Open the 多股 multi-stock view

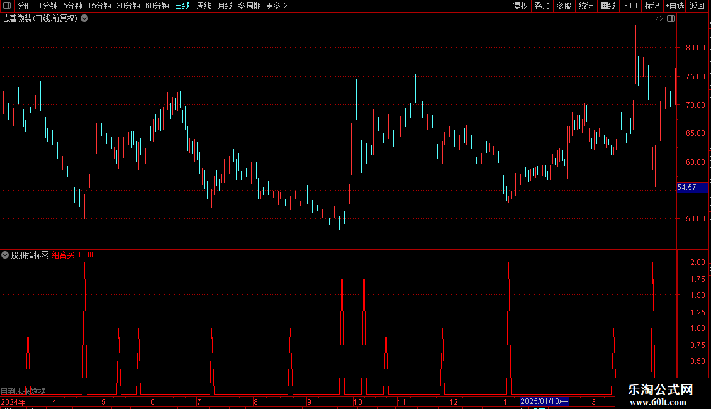coord(564,6)
